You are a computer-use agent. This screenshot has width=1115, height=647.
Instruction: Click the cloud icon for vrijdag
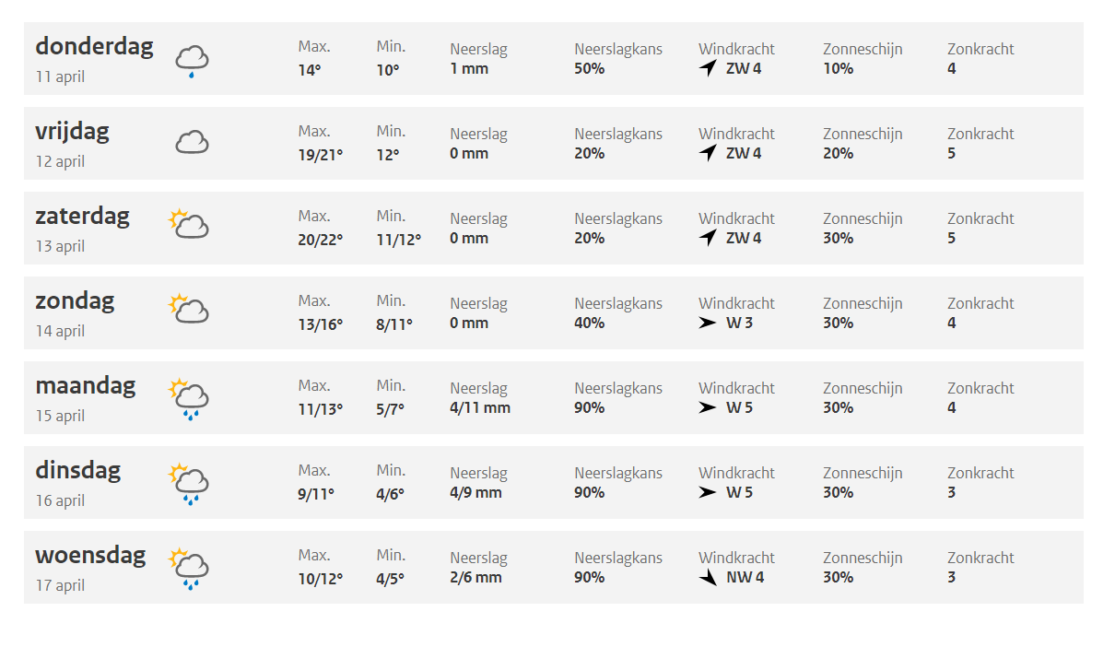click(193, 142)
